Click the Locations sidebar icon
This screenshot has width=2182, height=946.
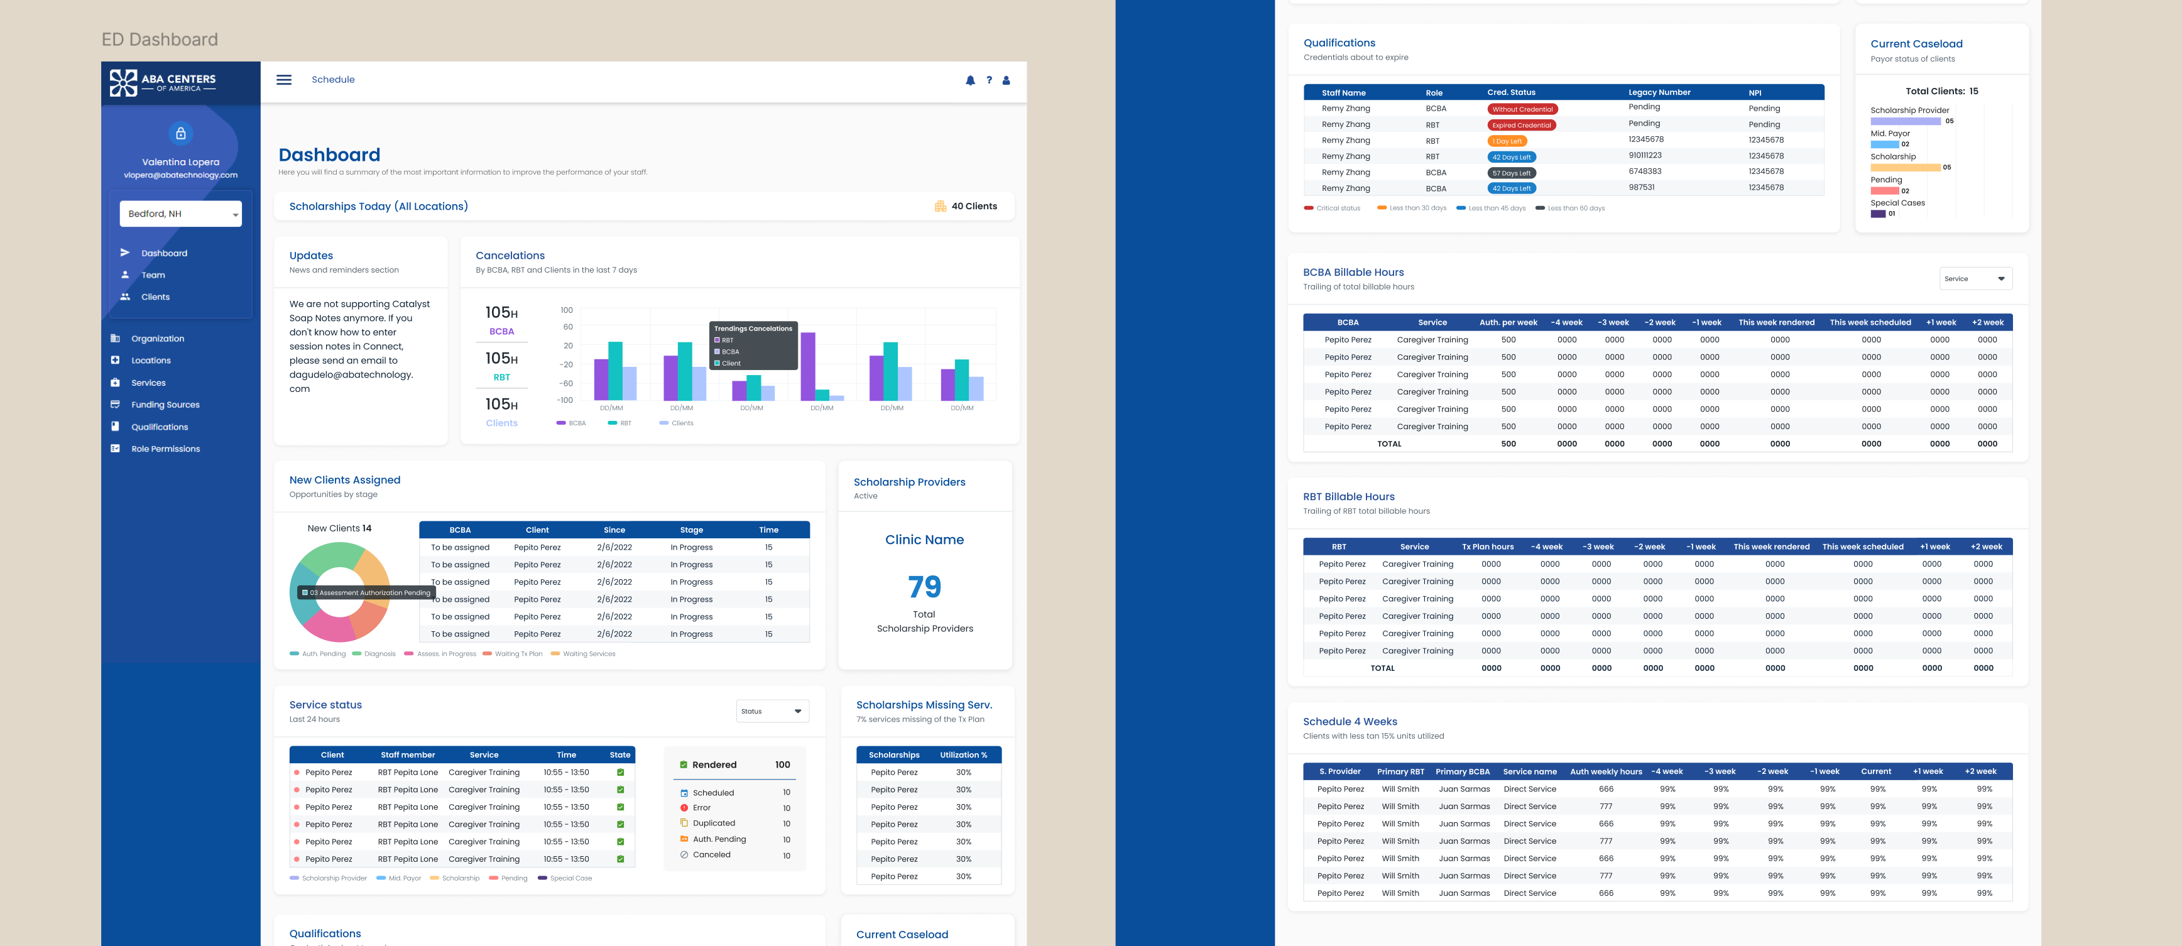115,360
